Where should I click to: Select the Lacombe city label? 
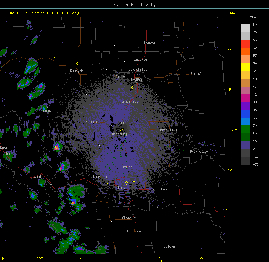140,59
